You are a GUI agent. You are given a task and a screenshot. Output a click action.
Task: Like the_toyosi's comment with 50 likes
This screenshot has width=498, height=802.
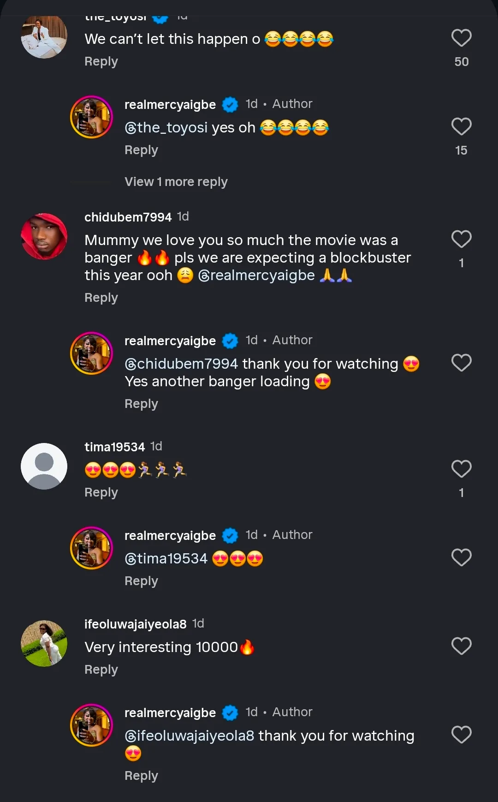pyautogui.click(x=461, y=38)
